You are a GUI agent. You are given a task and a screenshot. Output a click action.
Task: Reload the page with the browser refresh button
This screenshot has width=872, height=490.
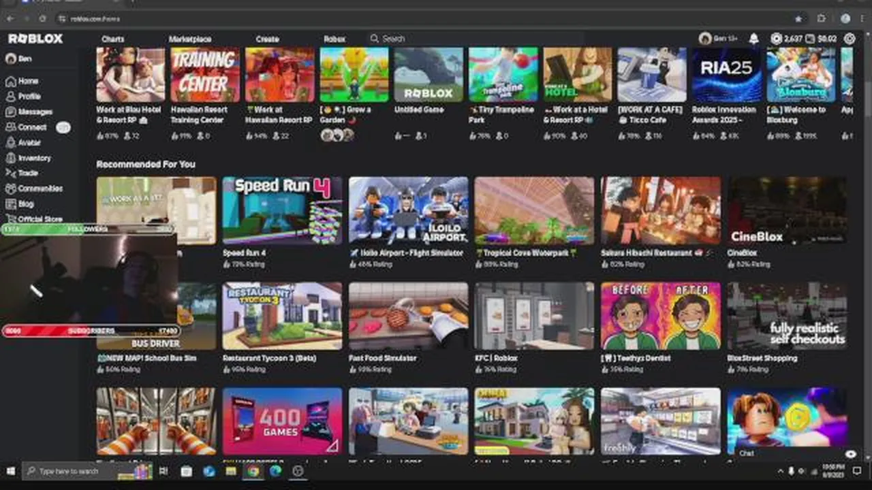pyautogui.click(x=42, y=18)
